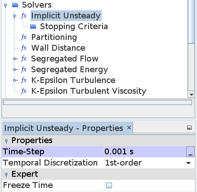Viewport: 197px width, 192px height.
Task: Click the tree scrollbar down arrow
Action: tap(191, 94)
